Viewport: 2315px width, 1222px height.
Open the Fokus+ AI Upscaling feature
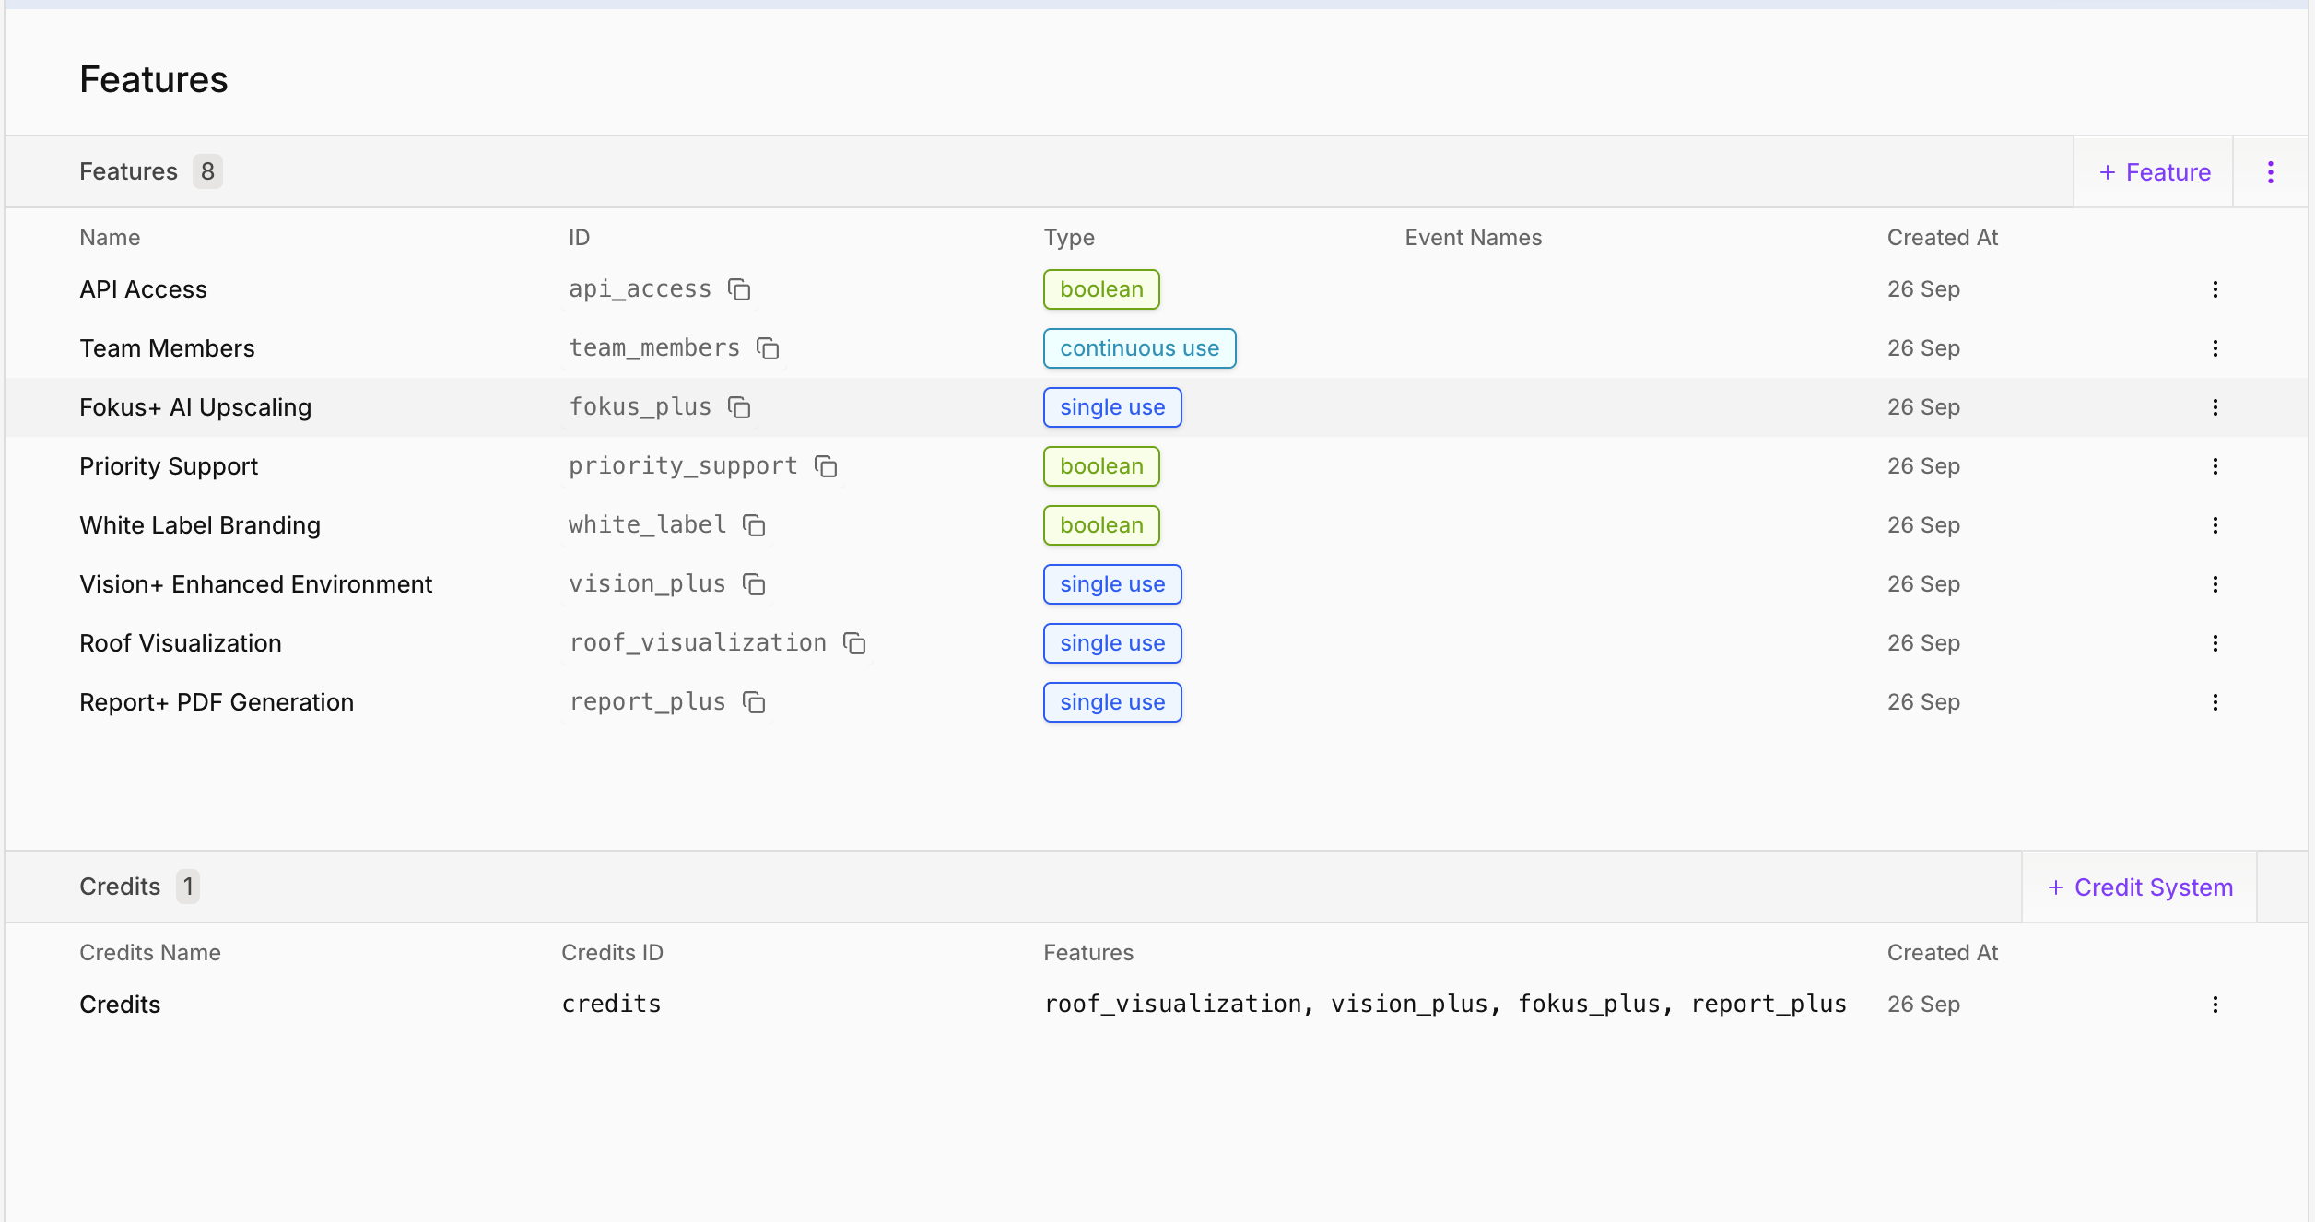pos(195,407)
